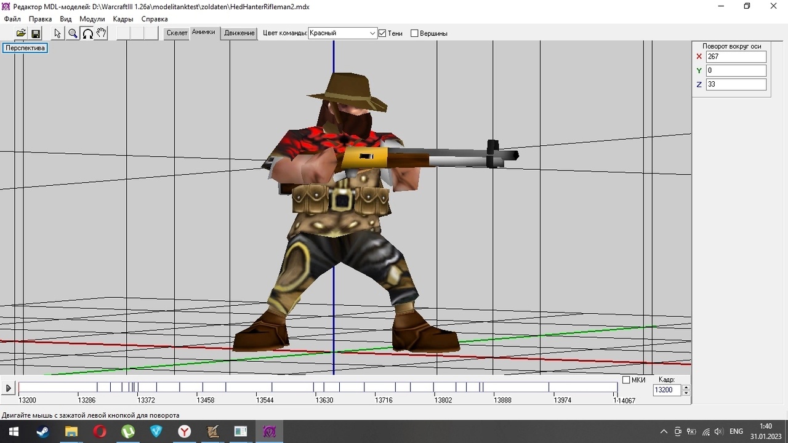Select the magnifier zoom tool

73,33
